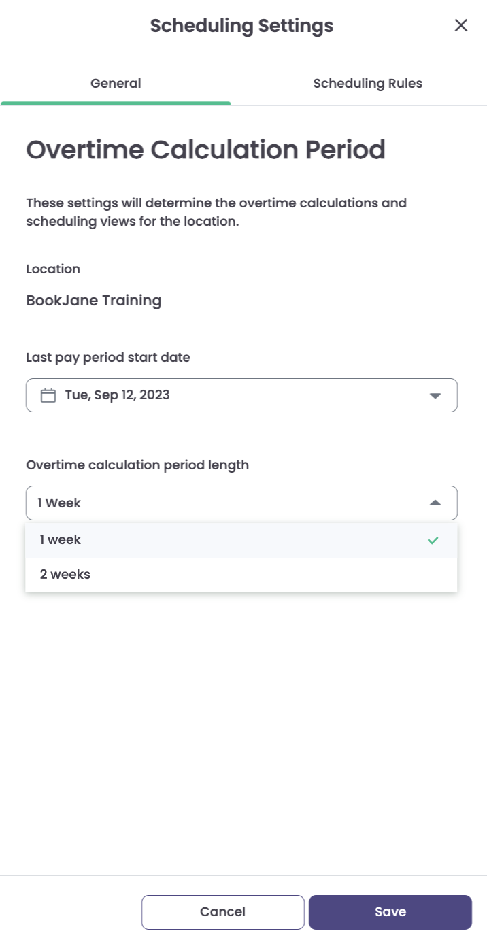487x940 pixels.
Task: Click the Overtime Calculation Period heading
Action: [x=205, y=150]
